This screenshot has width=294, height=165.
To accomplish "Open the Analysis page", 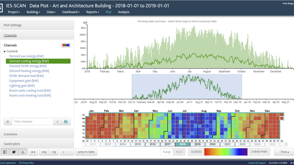I will tap(123, 12).
